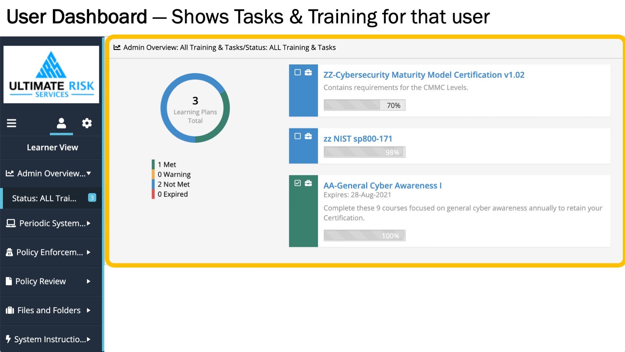Check the zz NIST sp800-171 checkbox
Viewport: 625px width, 352px height.
pos(297,136)
